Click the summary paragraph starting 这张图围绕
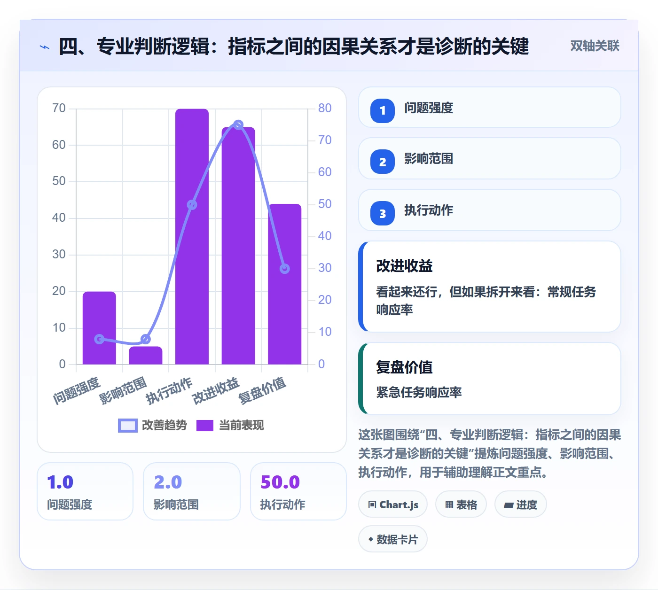Screen dimensions: 658x590 (489, 453)
